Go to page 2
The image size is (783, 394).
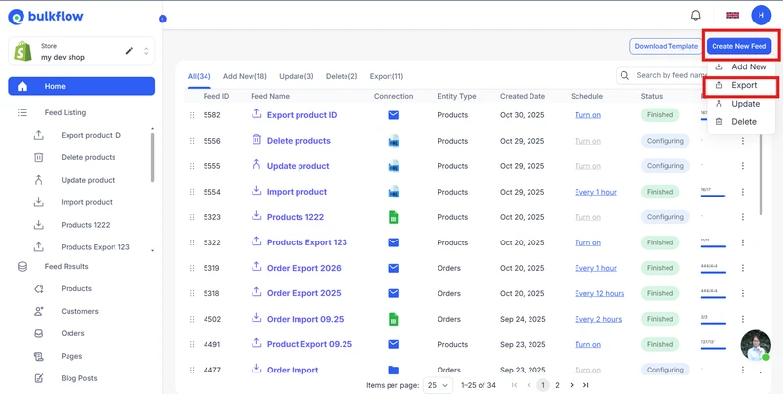coord(557,385)
